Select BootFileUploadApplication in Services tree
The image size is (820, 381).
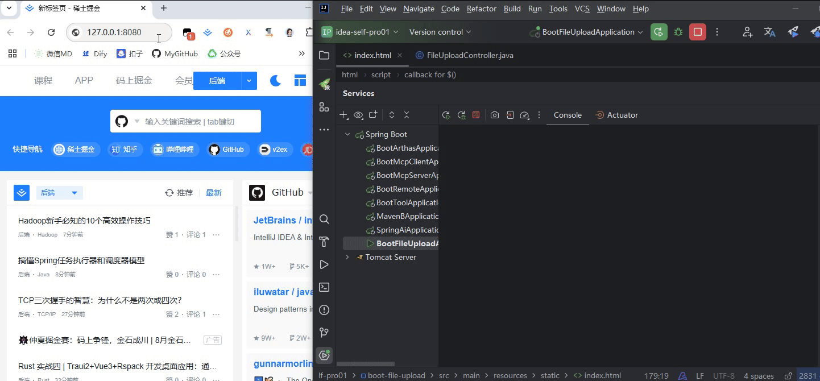[x=391, y=244]
